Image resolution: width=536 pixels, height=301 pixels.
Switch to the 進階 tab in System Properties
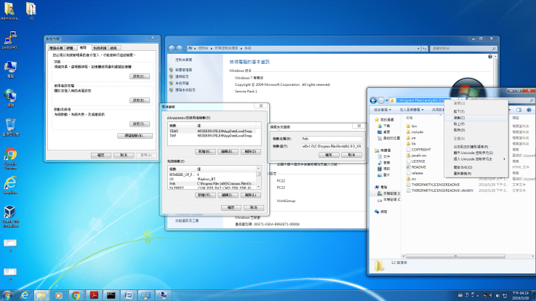coord(84,47)
